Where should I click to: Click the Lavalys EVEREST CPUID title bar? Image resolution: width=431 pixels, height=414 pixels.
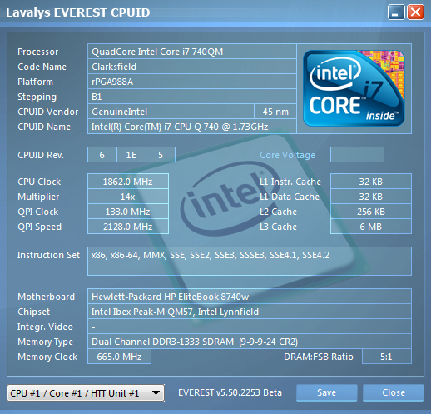point(194,12)
